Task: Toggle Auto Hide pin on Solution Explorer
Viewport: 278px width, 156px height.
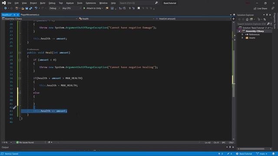Action: (267, 15)
